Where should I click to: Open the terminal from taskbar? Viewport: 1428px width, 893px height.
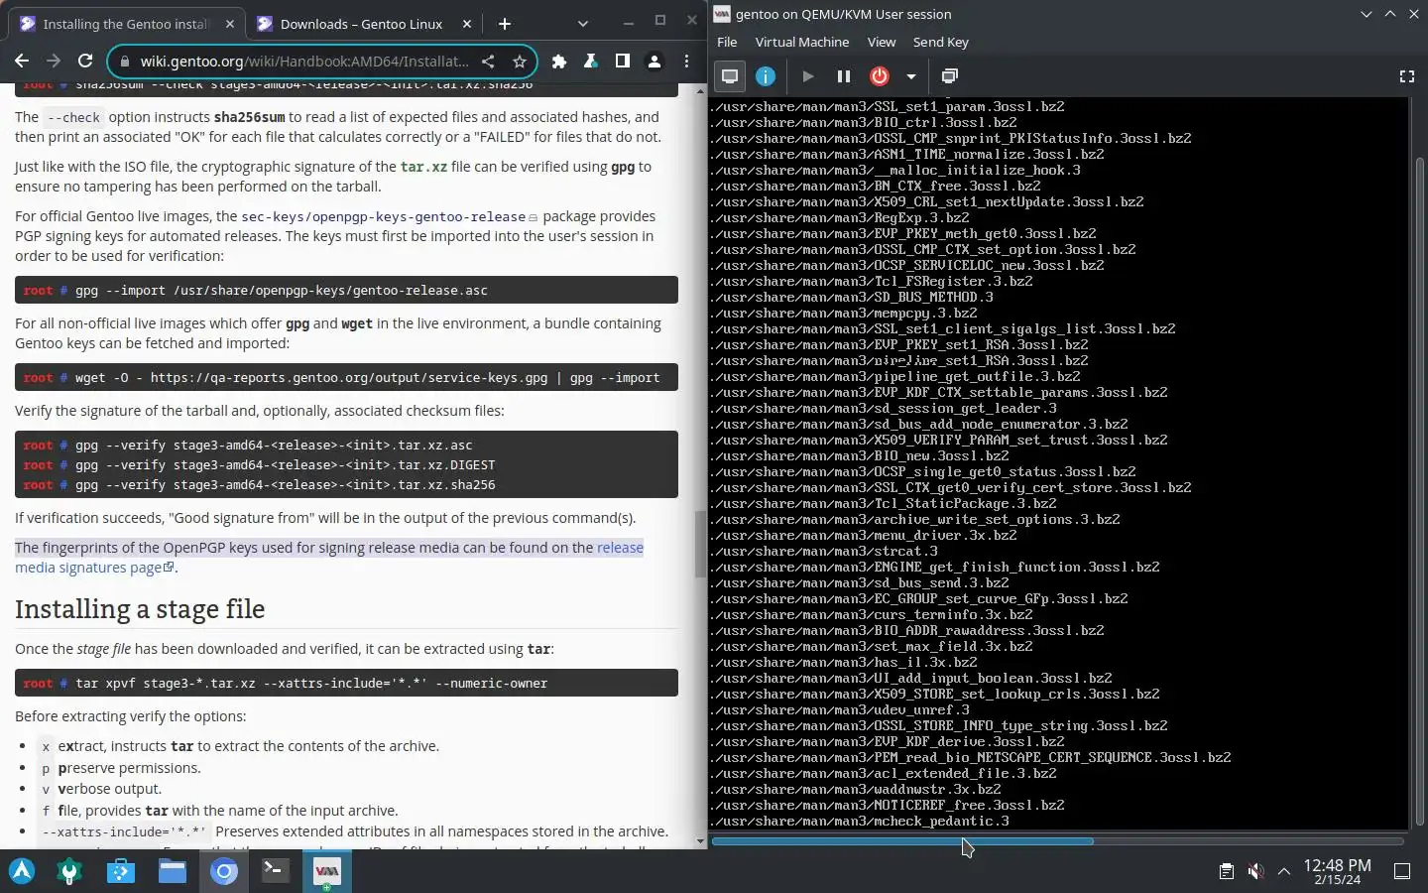pyautogui.click(x=276, y=871)
